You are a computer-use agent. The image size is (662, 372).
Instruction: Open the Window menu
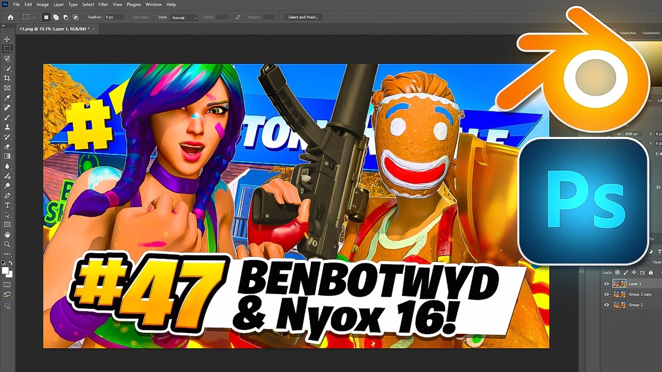click(154, 4)
